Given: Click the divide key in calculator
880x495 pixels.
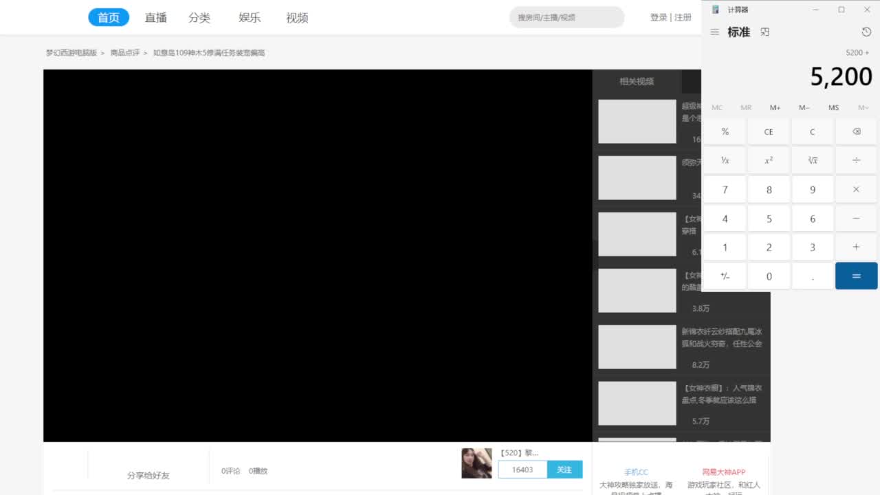Looking at the screenshot, I should (856, 160).
